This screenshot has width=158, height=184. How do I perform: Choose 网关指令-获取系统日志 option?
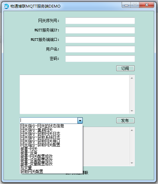pyautogui.click(x=51, y=137)
